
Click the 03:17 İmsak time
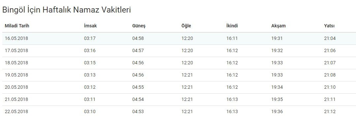coord(90,38)
